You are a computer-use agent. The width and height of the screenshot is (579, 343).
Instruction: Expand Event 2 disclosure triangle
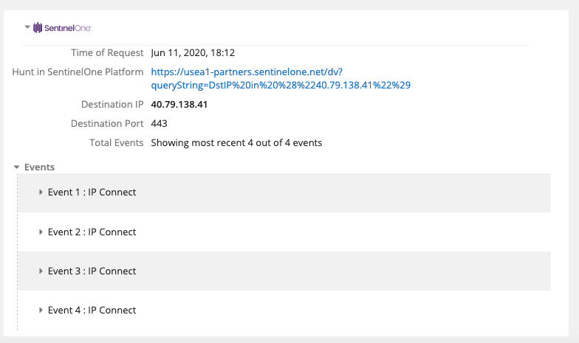pyautogui.click(x=41, y=232)
